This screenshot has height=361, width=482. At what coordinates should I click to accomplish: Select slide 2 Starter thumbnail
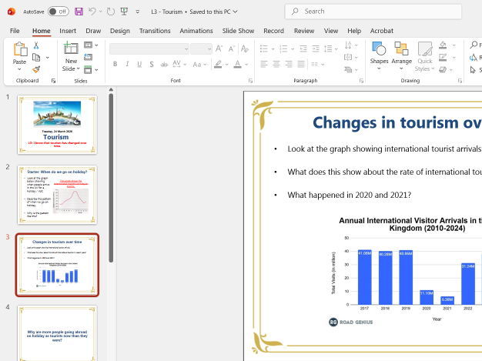coord(57,193)
